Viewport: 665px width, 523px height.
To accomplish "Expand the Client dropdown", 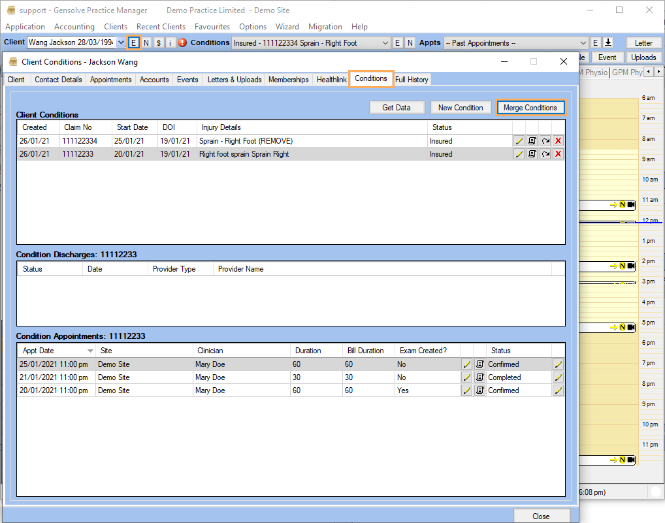I will pyautogui.click(x=121, y=43).
